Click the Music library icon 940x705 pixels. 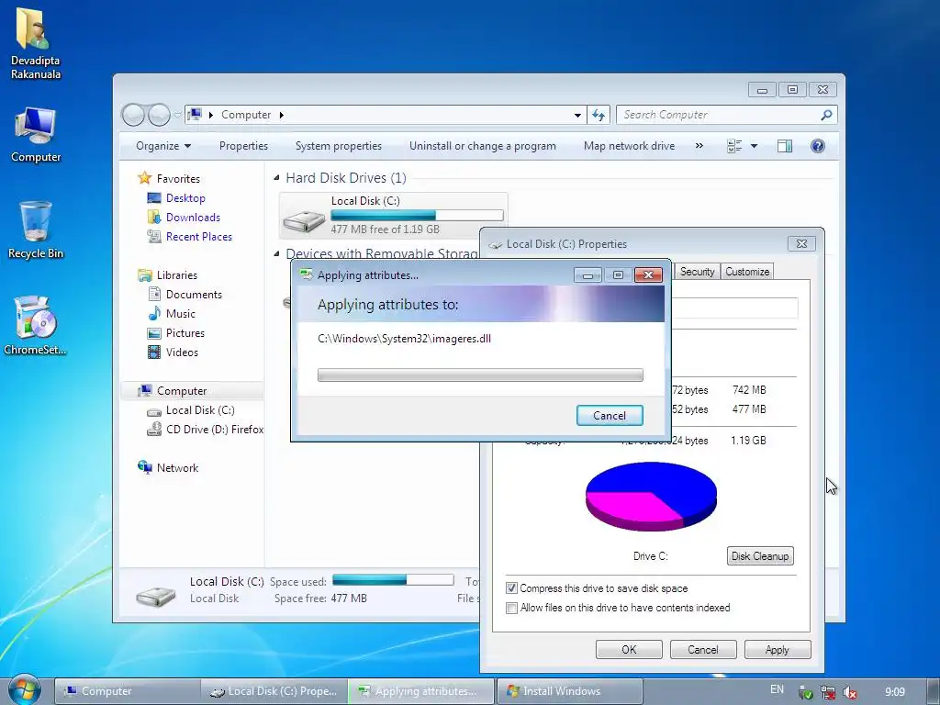coord(154,313)
